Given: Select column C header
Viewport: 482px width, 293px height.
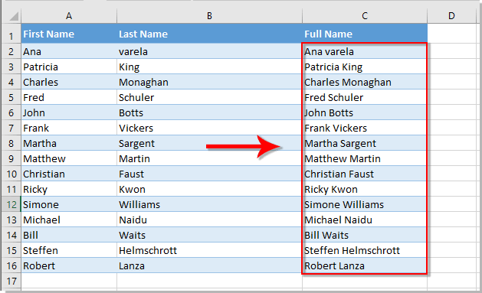Looking at the screenshot, I should (365, 15).
